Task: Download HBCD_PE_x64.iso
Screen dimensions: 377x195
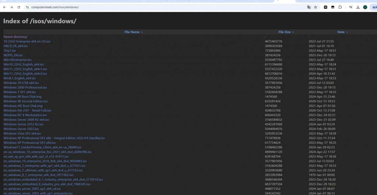Action: [15, 46]
